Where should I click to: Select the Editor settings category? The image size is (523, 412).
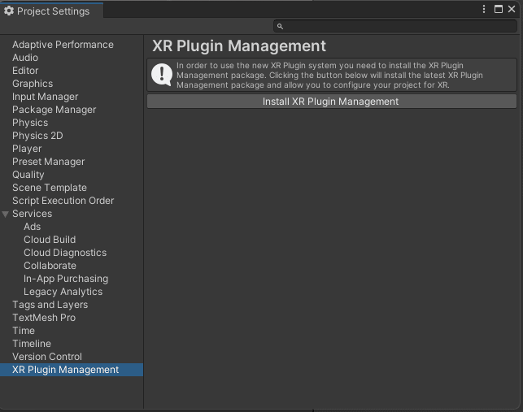pos(25,71)
